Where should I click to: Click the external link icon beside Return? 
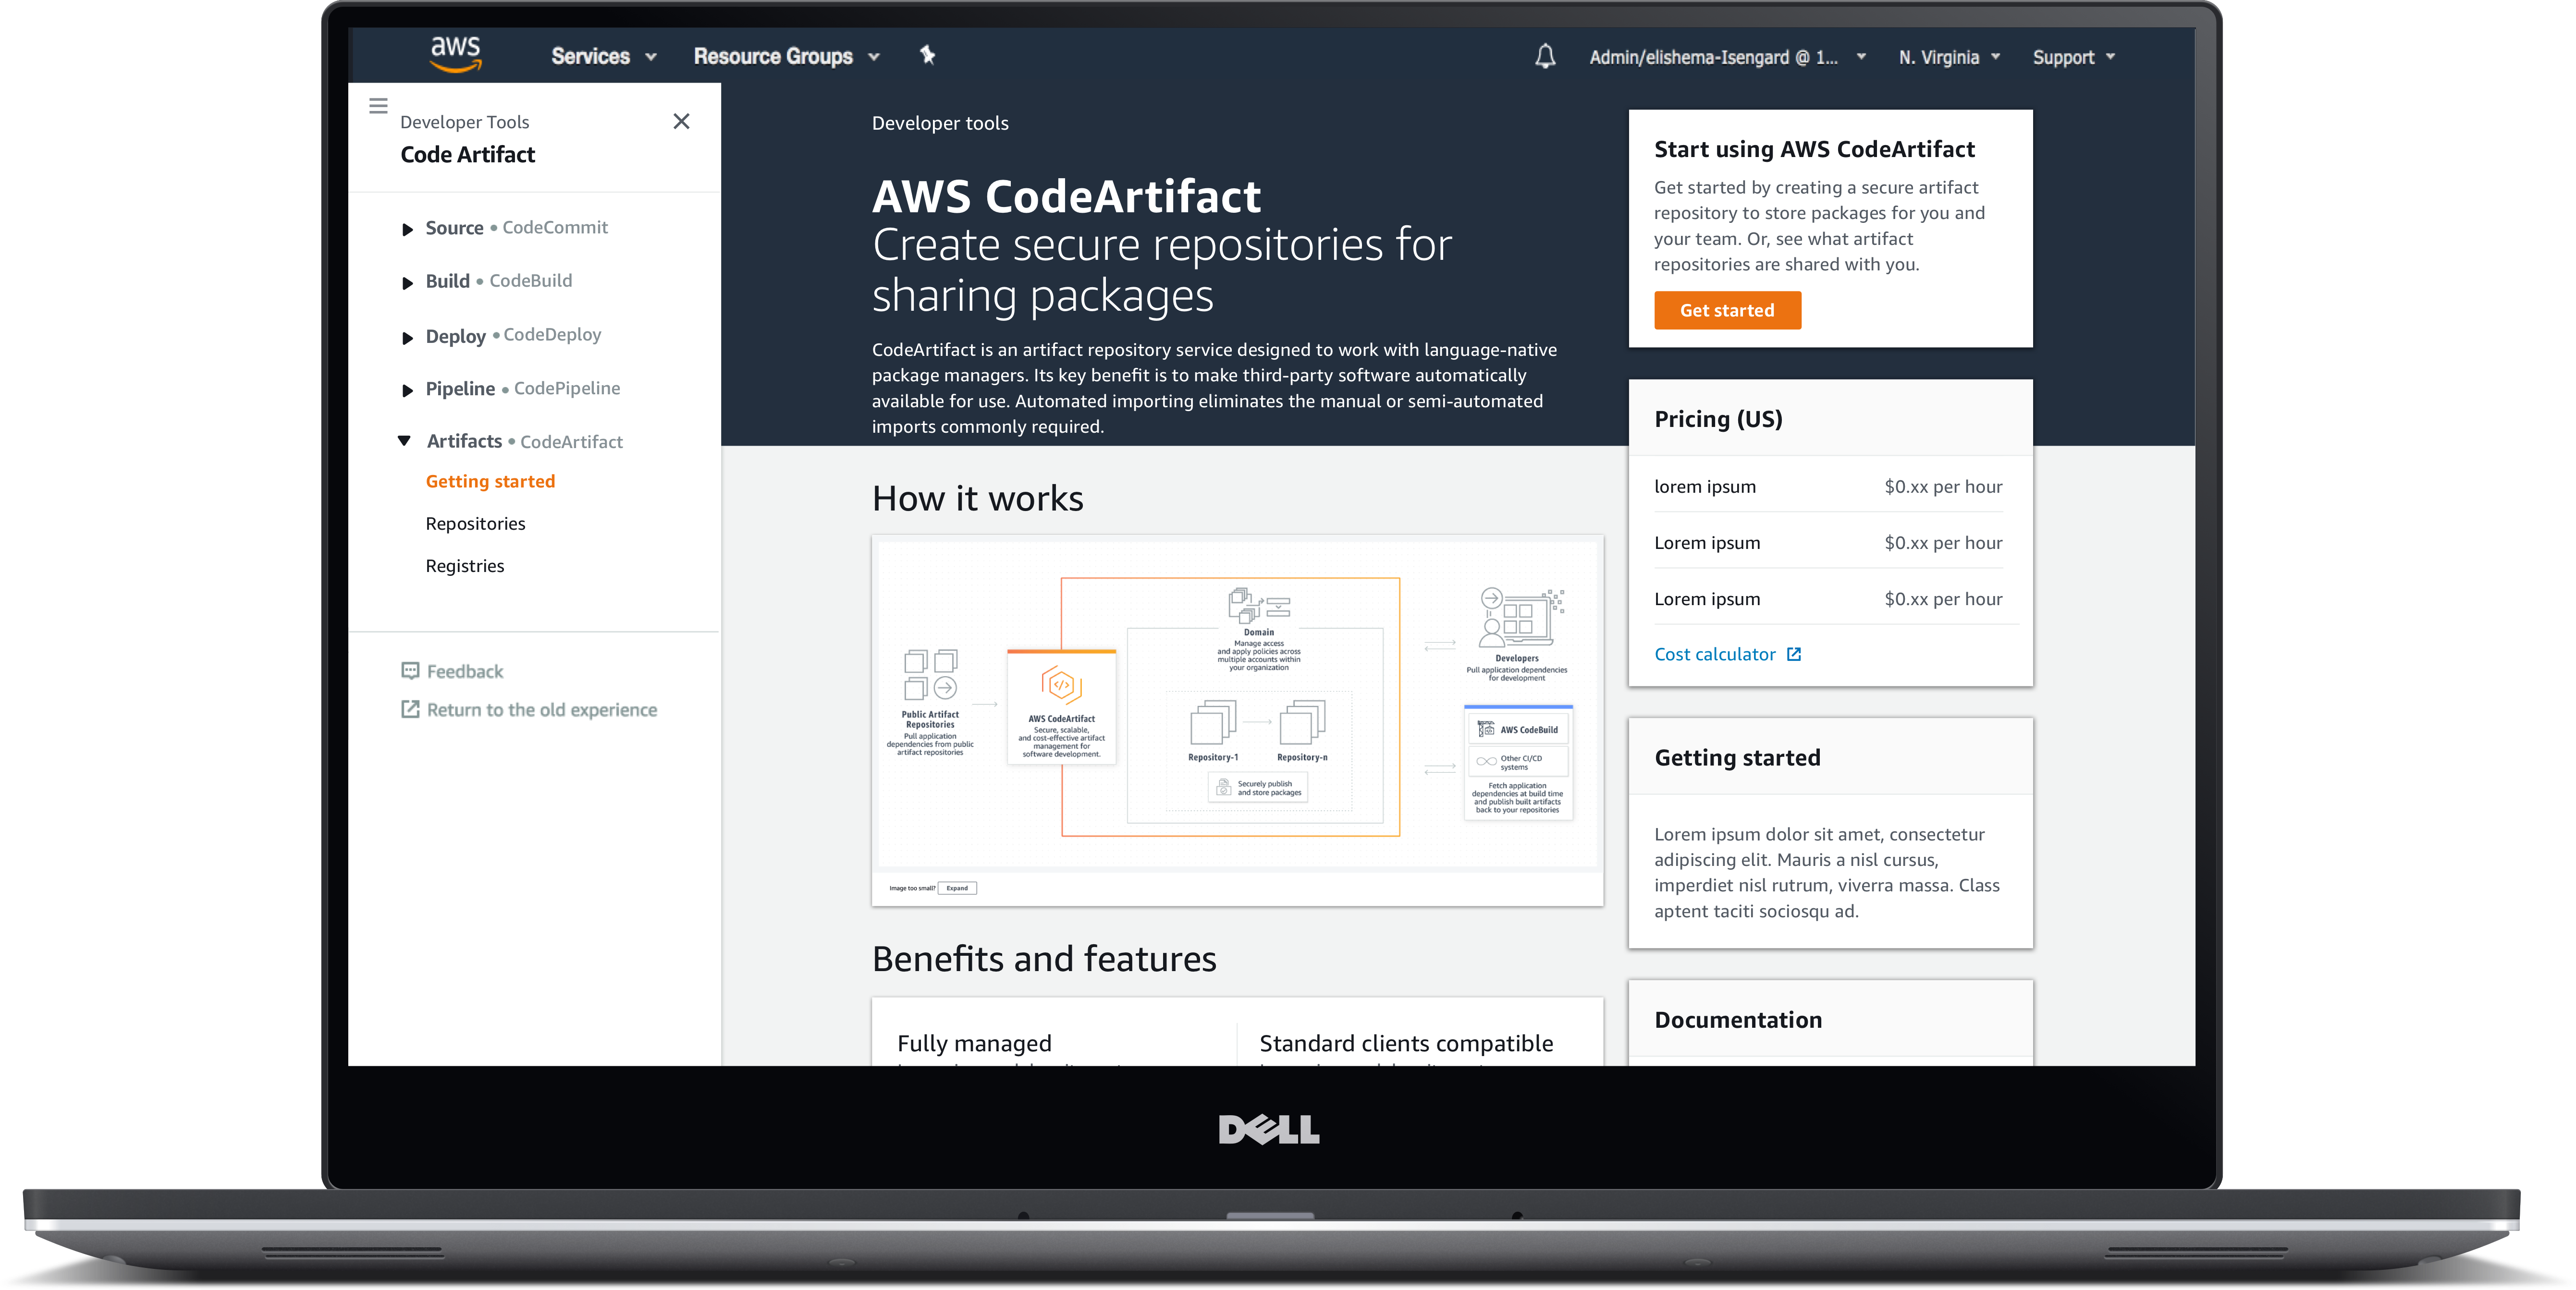point(410,708)
